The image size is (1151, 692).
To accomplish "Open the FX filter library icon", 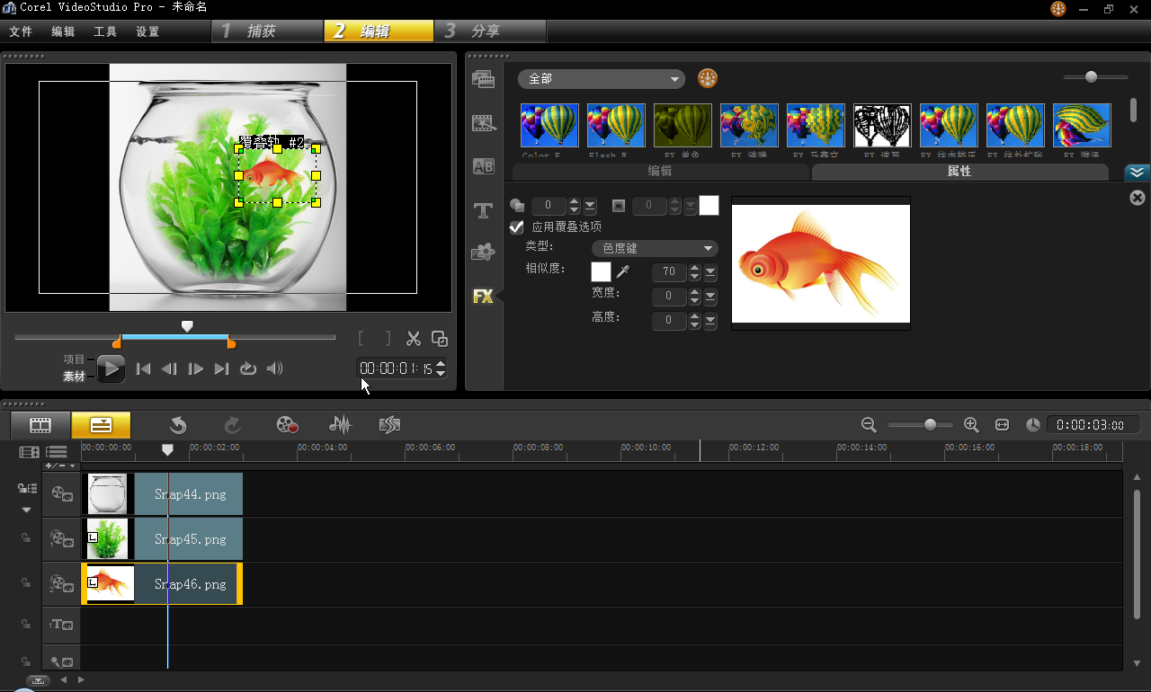I will coord(483,296).
